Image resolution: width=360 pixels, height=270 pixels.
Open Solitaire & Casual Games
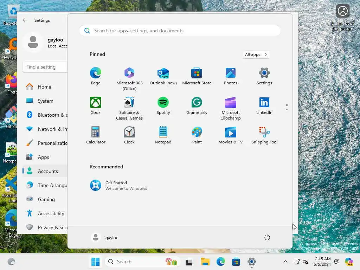point(129,109)
